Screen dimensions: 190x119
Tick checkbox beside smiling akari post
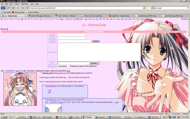41,73
